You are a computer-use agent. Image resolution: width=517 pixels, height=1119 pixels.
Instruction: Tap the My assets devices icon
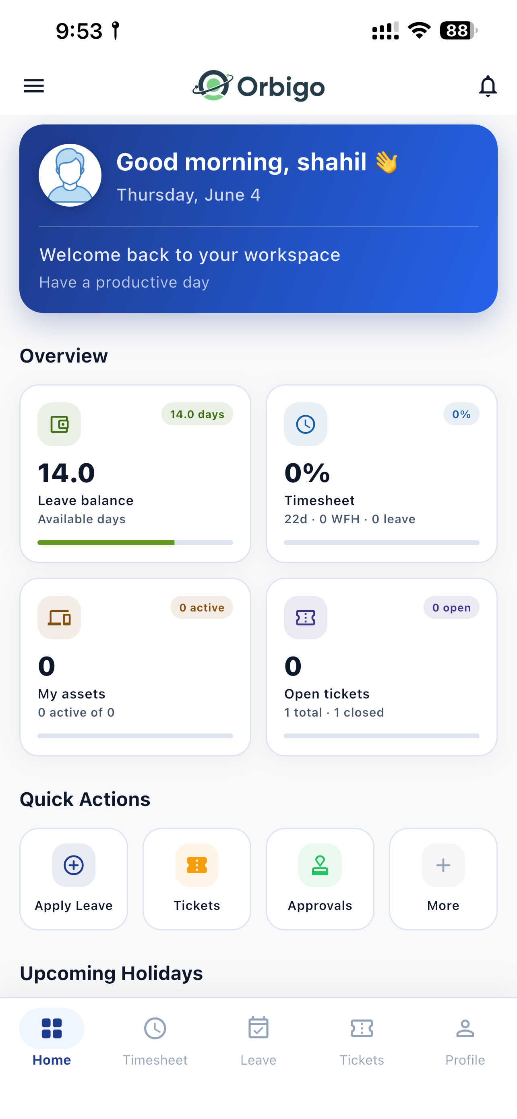pyautogui.click(x=59, y=617)
